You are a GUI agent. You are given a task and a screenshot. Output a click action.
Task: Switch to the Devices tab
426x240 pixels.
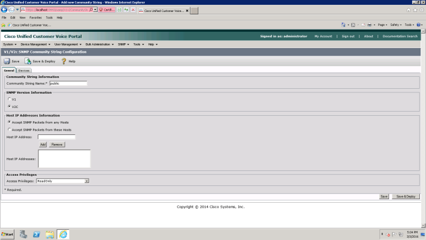pyautogui.click(x=24, y=70)
